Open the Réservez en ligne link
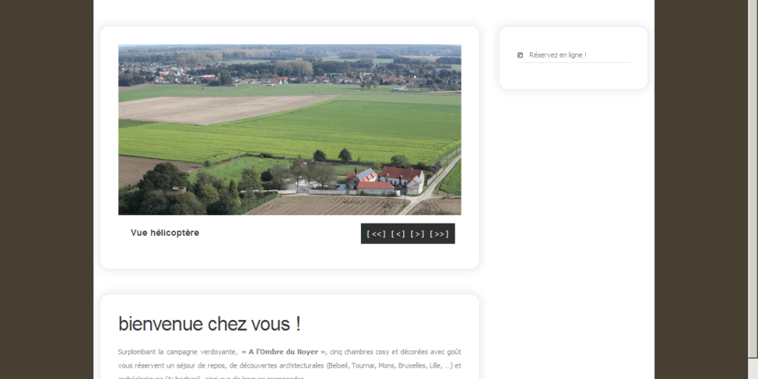 [557, 55]
